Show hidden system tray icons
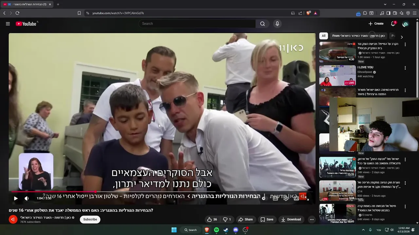This screenshot has height=235, width=419. point(363,230)
